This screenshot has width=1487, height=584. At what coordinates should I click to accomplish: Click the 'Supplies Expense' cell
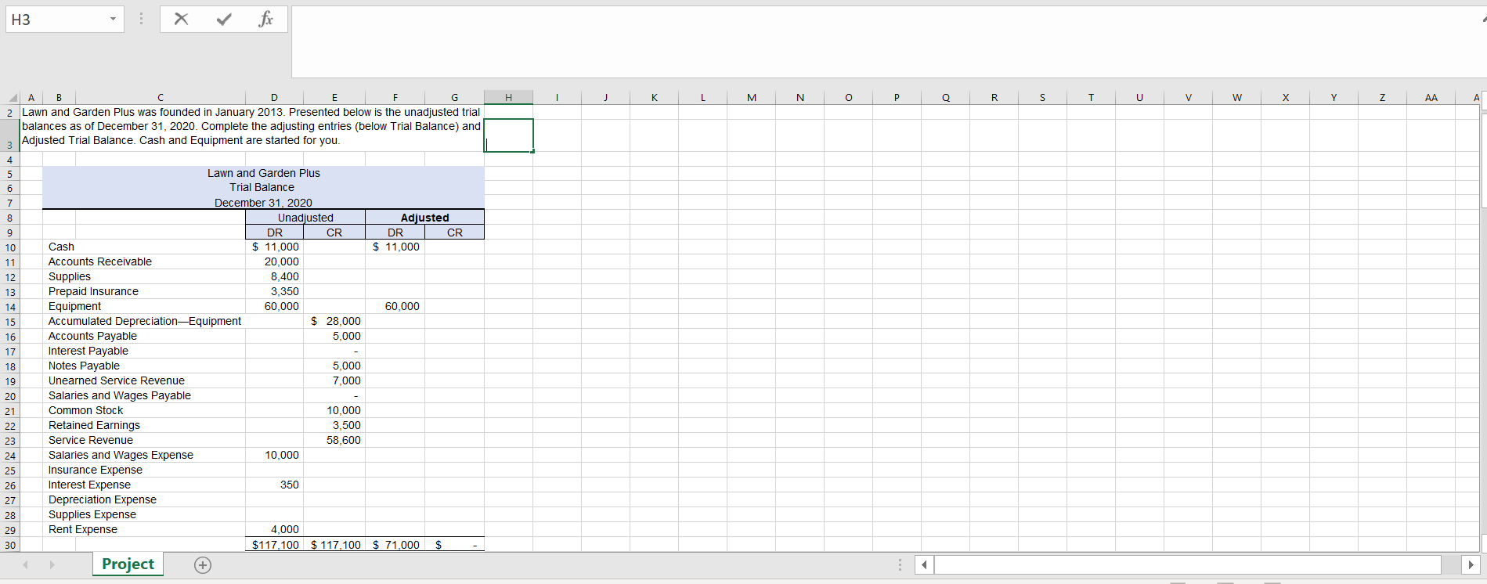click(x=92, y=514)
